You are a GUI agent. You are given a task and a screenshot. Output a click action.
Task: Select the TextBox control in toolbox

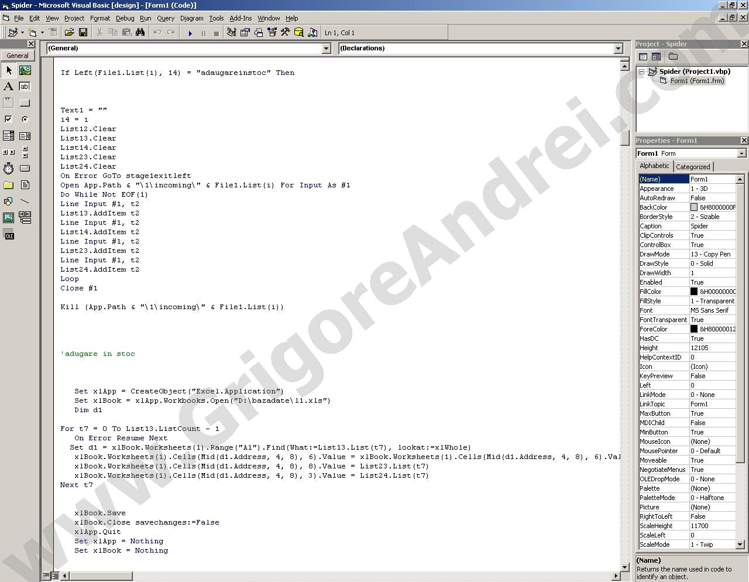pos(25,87)
